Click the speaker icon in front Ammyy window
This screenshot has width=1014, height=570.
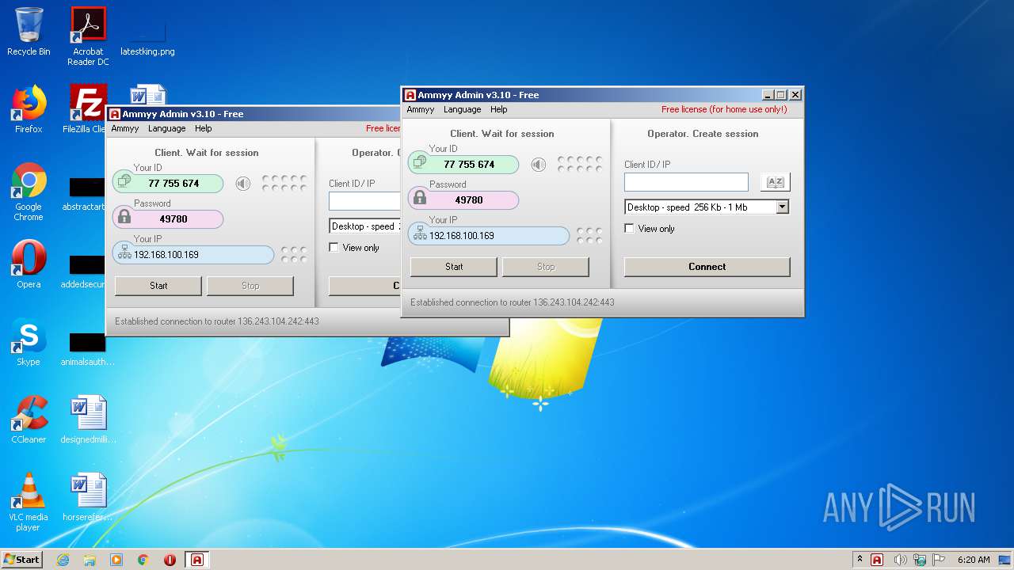[539, 165]
